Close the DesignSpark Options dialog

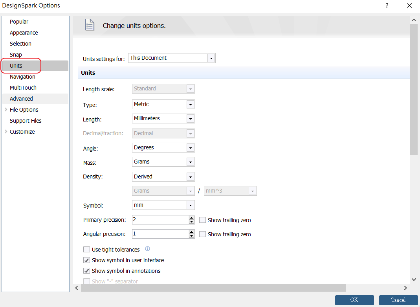point(409,6)
